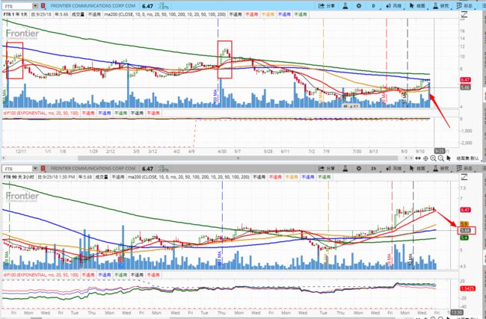Click the upper chart's pan left-right arrows icon
Screen dimensions: 486x319
click(x=418, y=158)
